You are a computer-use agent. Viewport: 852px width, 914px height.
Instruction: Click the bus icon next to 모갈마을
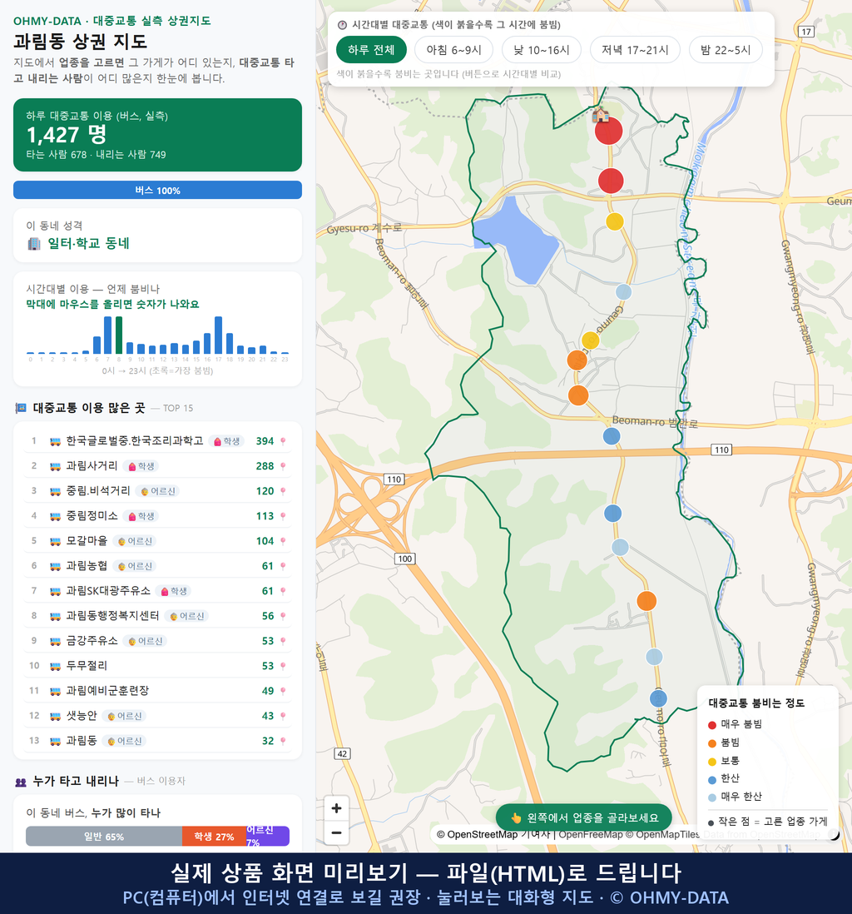(x=55, y=542)
